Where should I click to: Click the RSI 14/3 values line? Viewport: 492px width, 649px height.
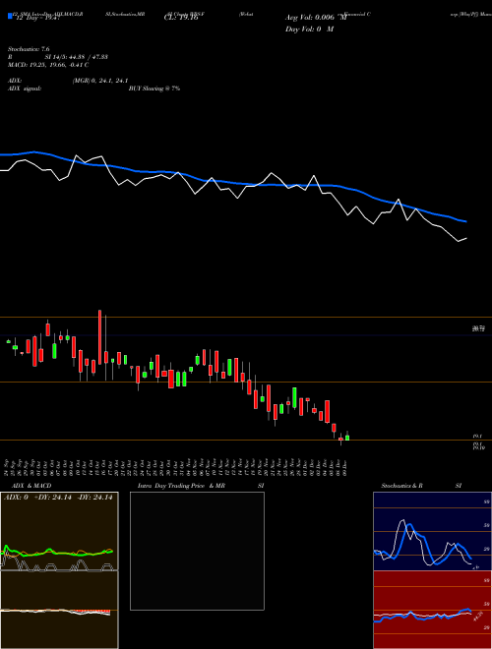click(58, 57)
